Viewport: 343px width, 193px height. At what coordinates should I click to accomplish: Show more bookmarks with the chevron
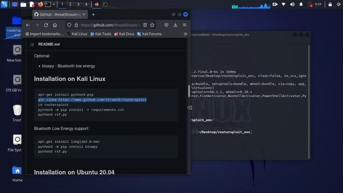click(185, 34)
